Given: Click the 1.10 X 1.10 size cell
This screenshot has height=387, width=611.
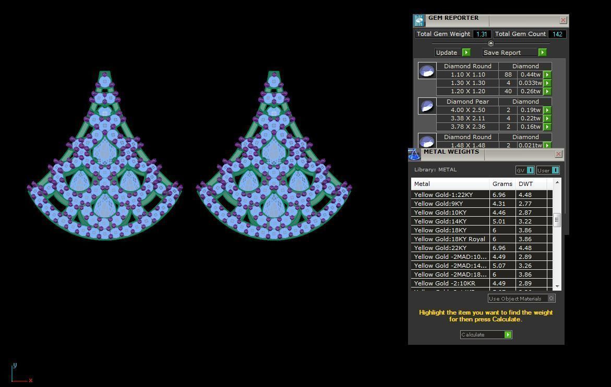Looking at the screenshot, I should (x=468, y=74).
